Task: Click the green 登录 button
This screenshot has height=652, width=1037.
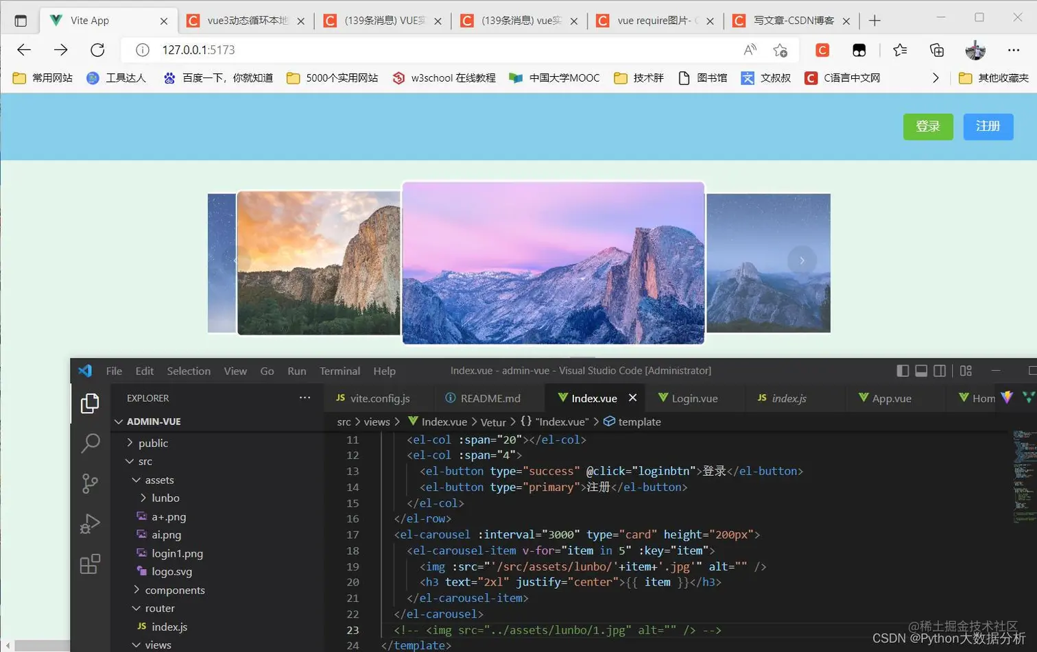Action: (x=928, y=126)
